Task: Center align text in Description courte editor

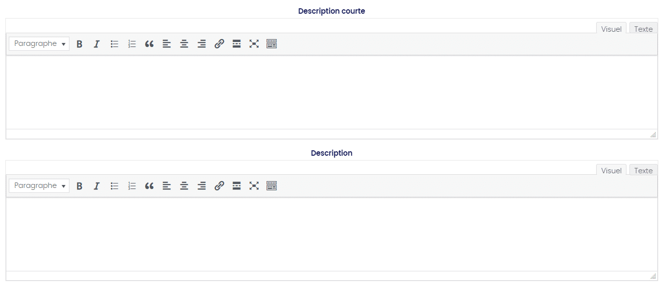Action: (x=184, y=44)
